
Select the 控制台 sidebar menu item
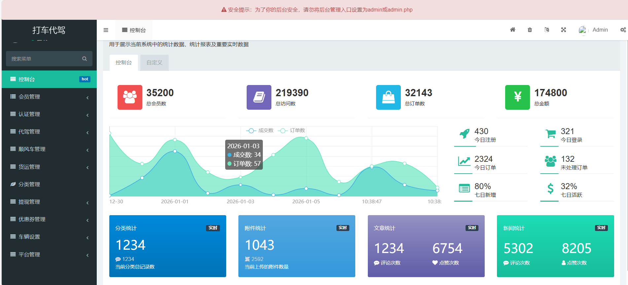coord(49,79)
